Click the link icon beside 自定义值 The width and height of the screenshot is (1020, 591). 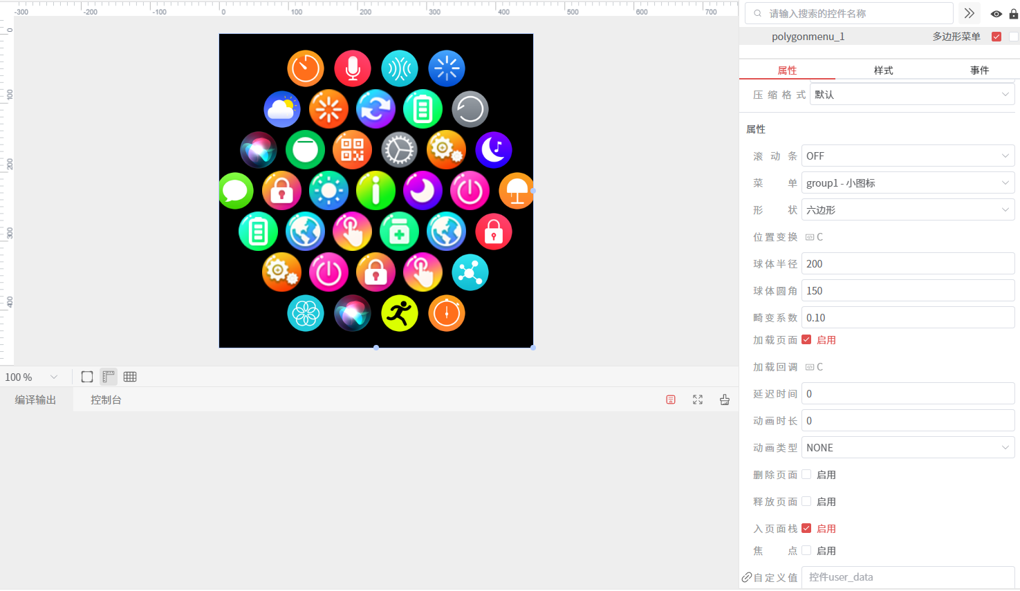[x=747, y=577]
